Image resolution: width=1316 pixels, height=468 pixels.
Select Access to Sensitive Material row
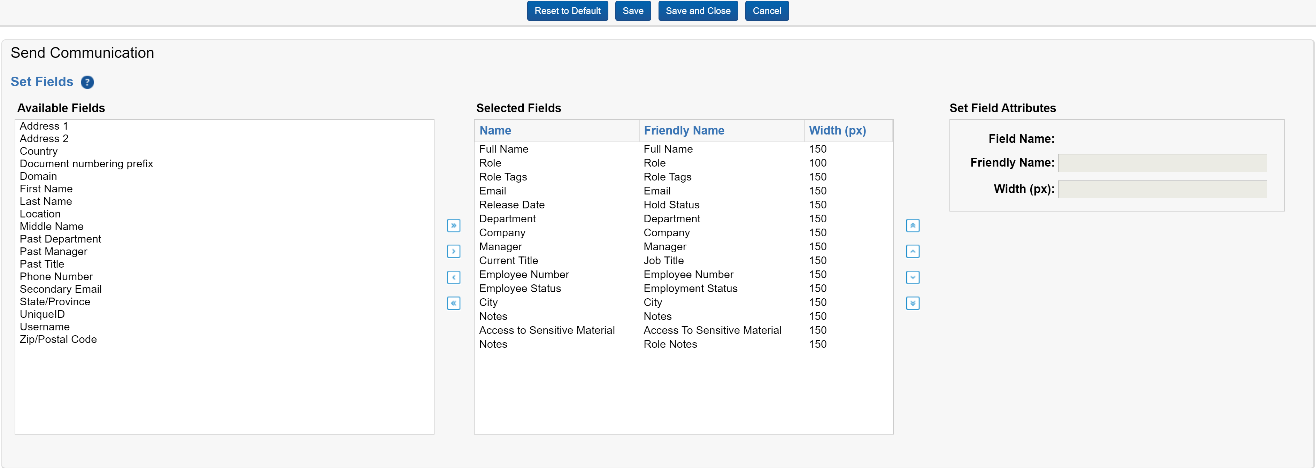[684, 331]
